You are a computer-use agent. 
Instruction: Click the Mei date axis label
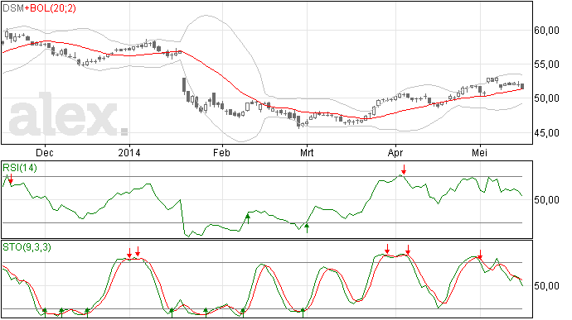(480, 153)
